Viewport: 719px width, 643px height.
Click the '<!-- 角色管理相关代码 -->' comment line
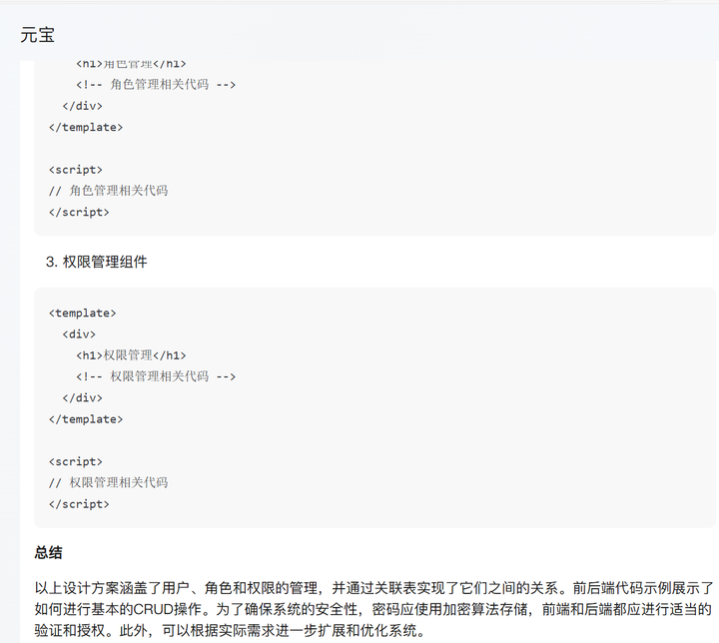(156, 85)
